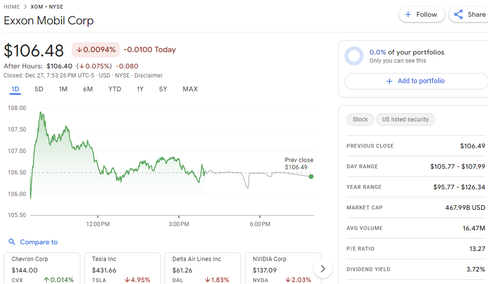Click the share icon
488x284 pixels.
click(x=458, y=15)
